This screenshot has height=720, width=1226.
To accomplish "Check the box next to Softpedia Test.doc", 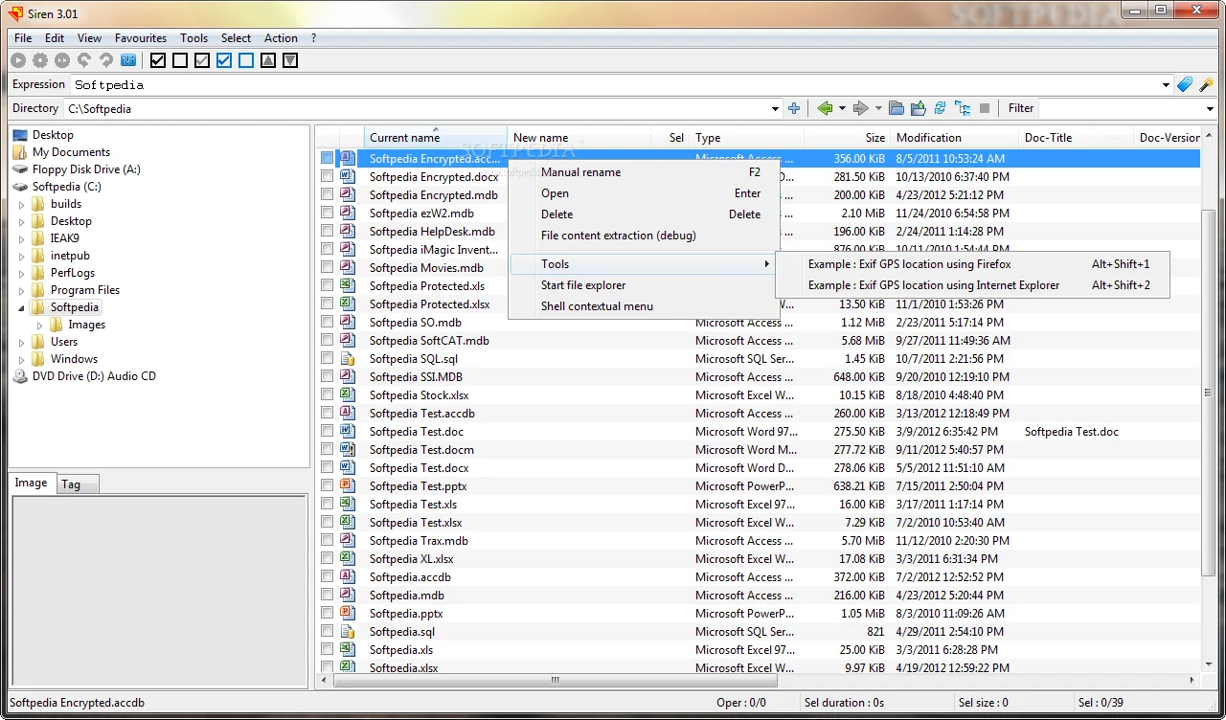I will [328, 432].
